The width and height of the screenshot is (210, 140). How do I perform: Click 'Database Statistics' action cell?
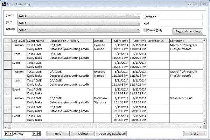(103, 100)
